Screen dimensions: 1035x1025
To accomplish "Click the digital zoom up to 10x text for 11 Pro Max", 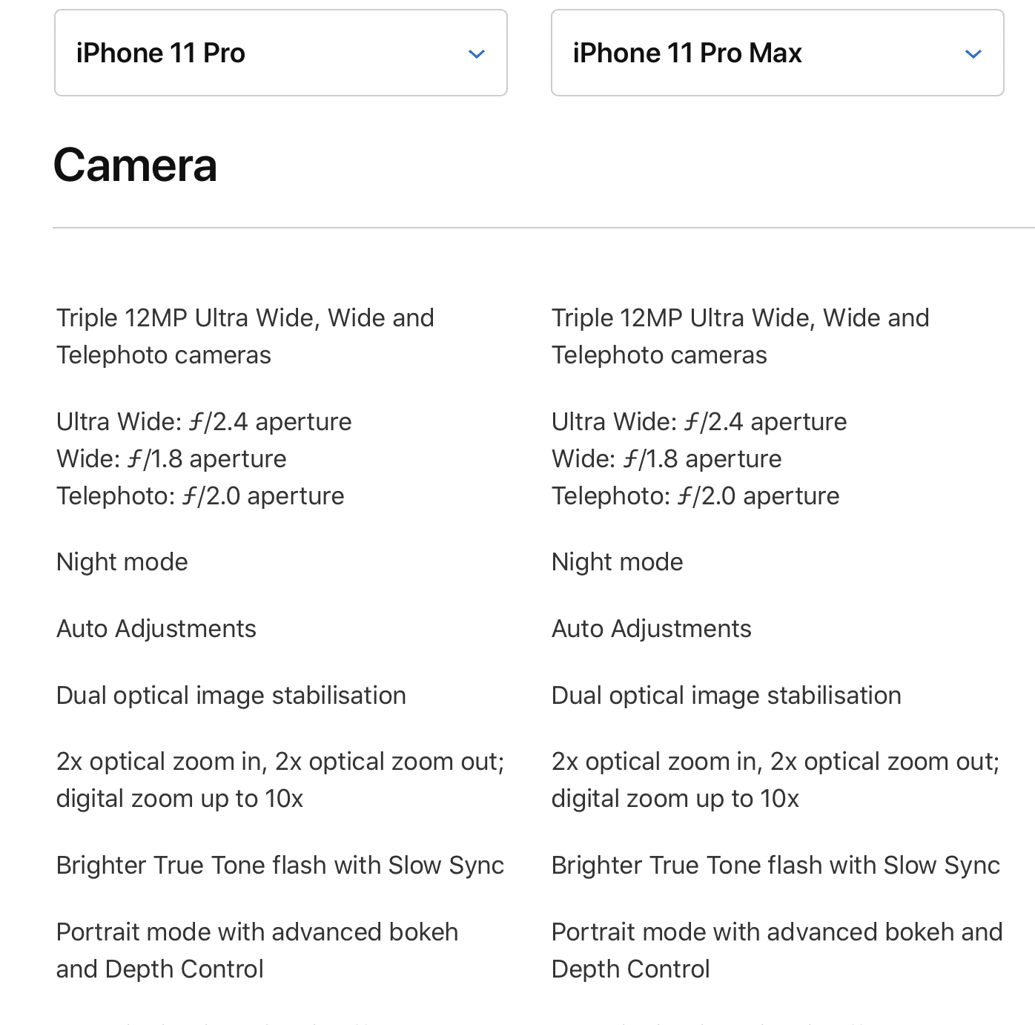I will click(675, 799).
